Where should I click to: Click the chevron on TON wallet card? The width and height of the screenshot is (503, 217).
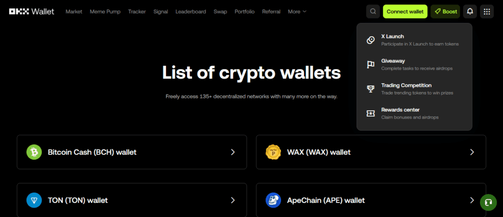coord(233,200)
